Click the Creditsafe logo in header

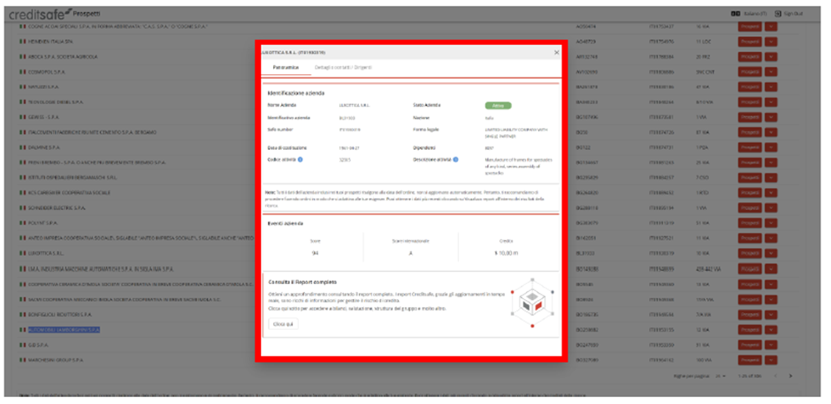pos(39,14)
